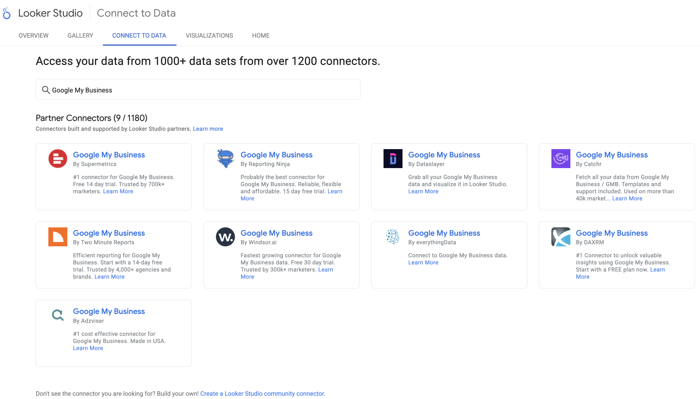Screen dimensions: 700x399
Task: Click the Two Minute Reports logo
Action: pyautogui.click(x=58, y=237)
